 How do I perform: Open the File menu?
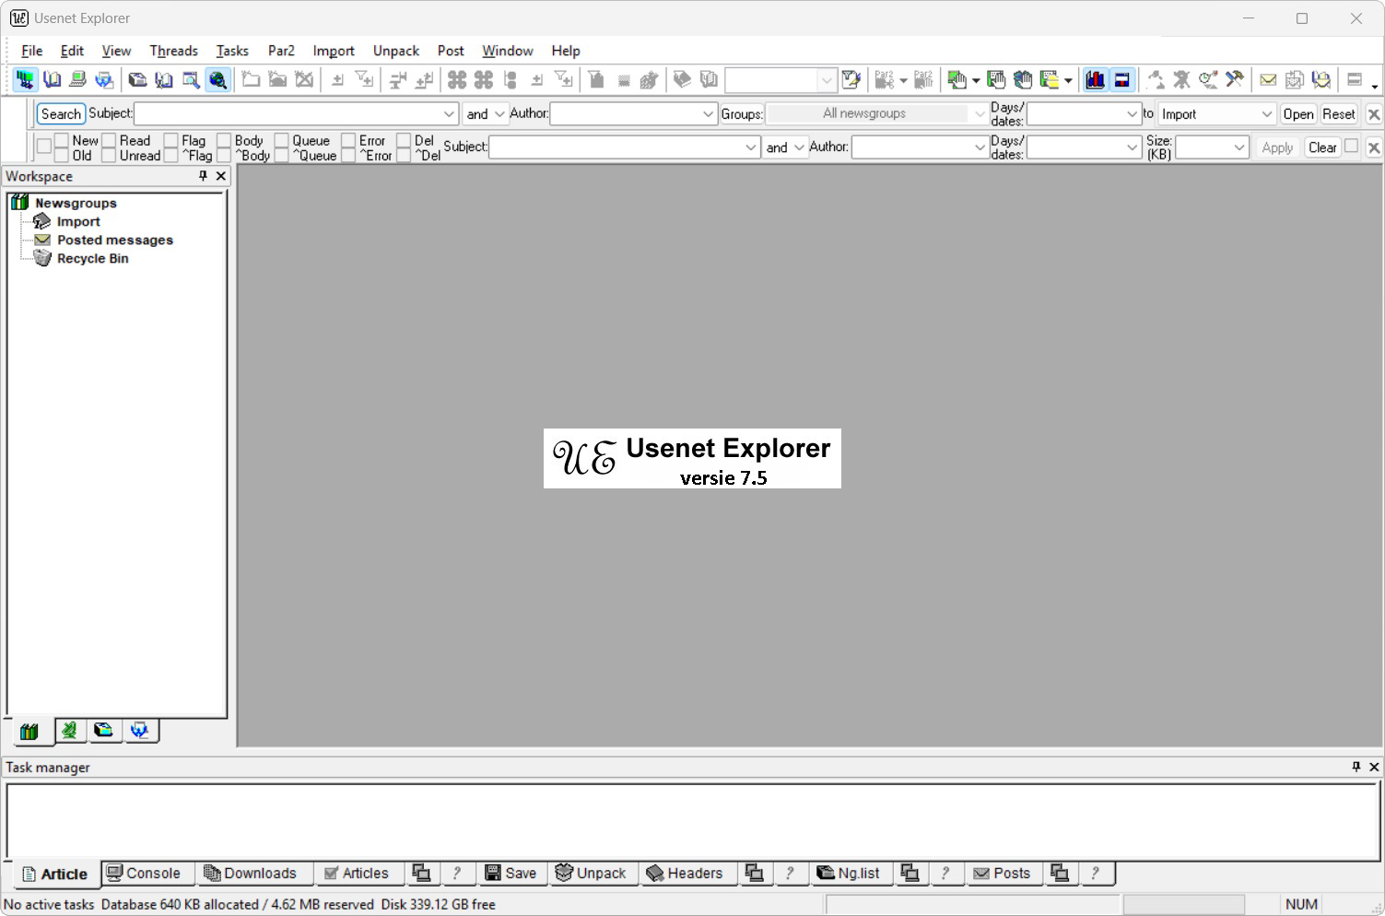click(31, 51)
